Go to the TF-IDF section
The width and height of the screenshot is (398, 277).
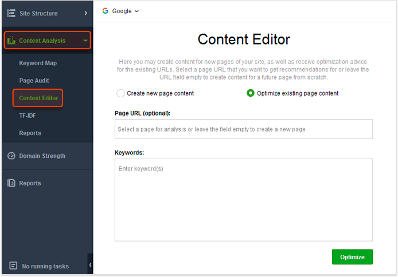pos(28,116)
